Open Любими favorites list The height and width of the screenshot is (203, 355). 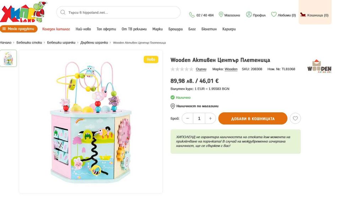tap(283, 15)
